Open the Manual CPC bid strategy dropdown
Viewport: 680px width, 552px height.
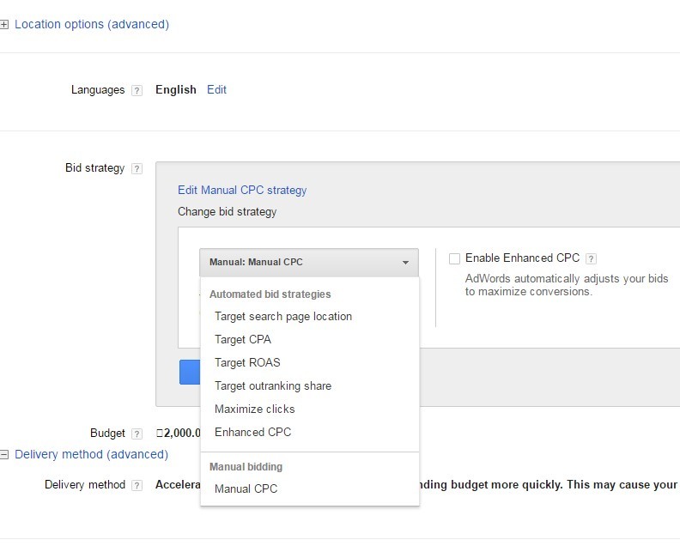[309, 263]
